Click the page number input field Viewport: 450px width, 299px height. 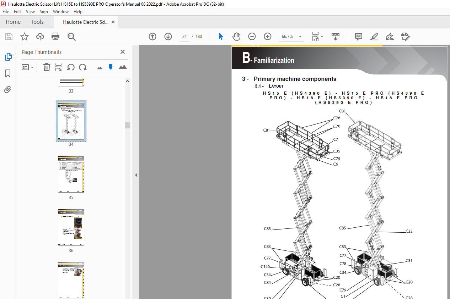(184, 37)
